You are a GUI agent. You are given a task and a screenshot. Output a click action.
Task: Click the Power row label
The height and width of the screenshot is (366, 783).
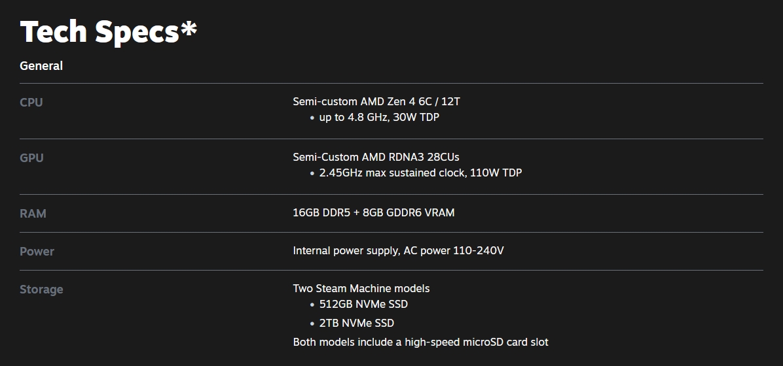pos(37,252)
